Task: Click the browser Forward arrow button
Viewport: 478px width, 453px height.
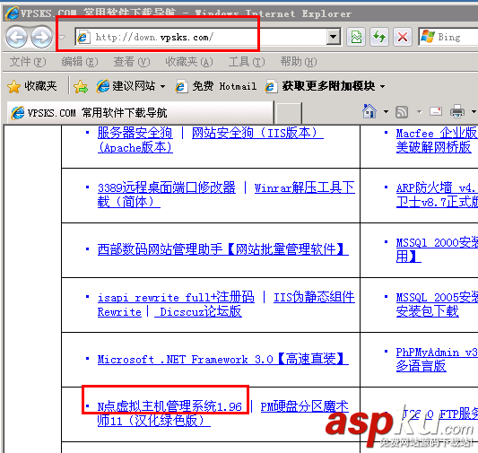Action: pos(42,37)
